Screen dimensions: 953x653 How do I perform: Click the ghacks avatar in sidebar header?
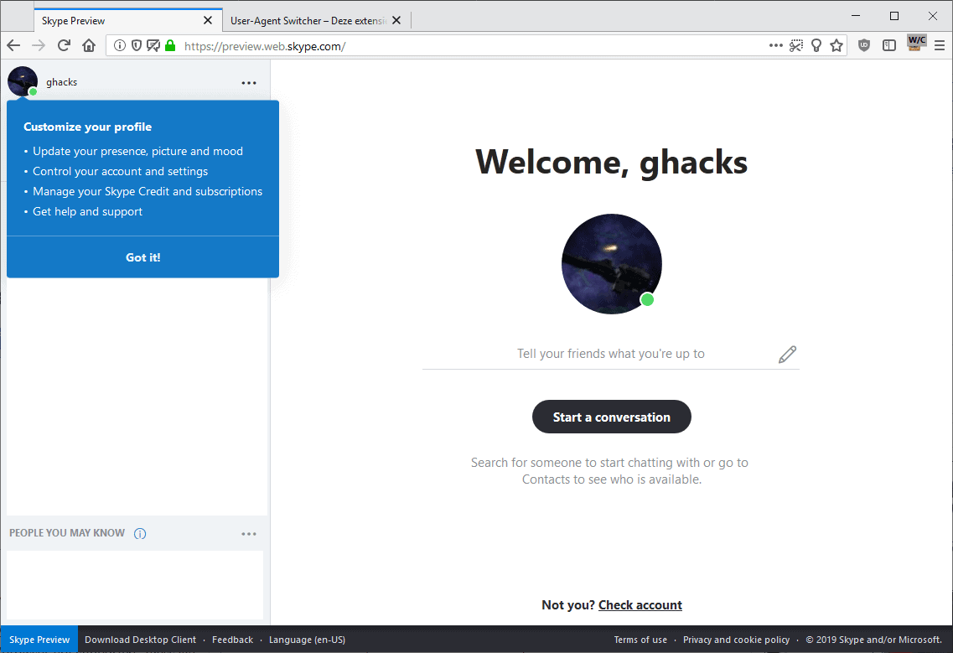23,81
